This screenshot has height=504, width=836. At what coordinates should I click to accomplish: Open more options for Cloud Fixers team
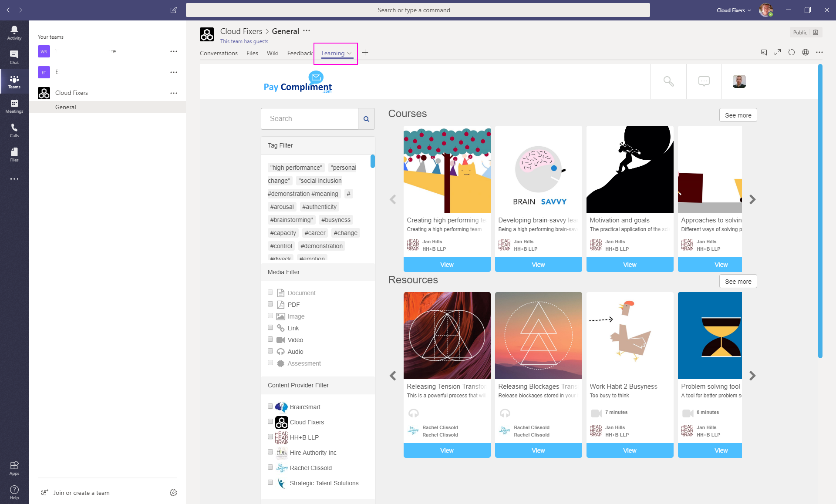pos(174,93)
